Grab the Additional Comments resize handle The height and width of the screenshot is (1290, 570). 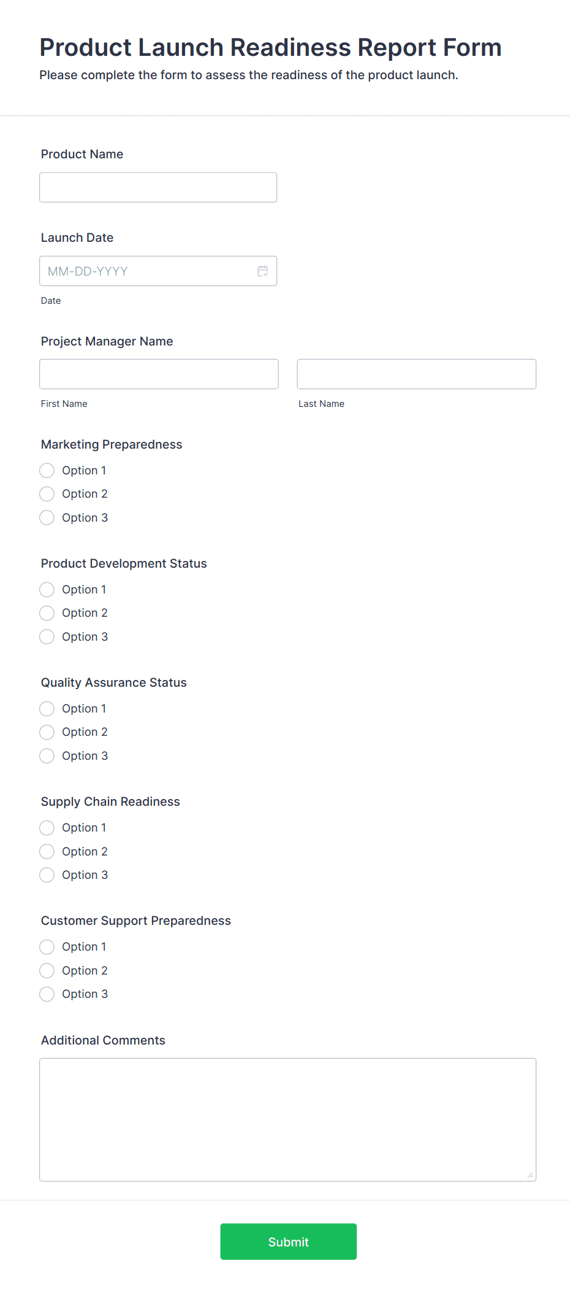(530, 1175)
